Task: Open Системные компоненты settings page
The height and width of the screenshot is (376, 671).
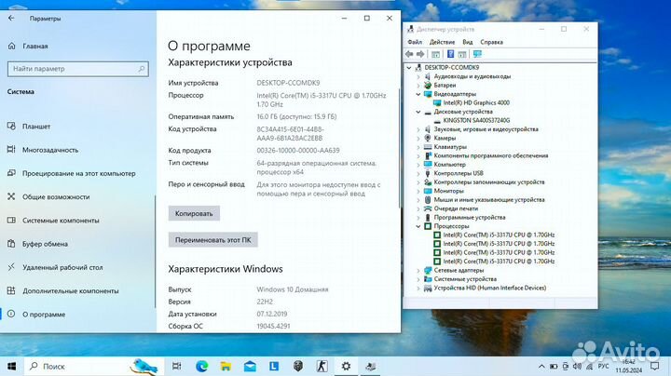Action: (x=61, y=221)
